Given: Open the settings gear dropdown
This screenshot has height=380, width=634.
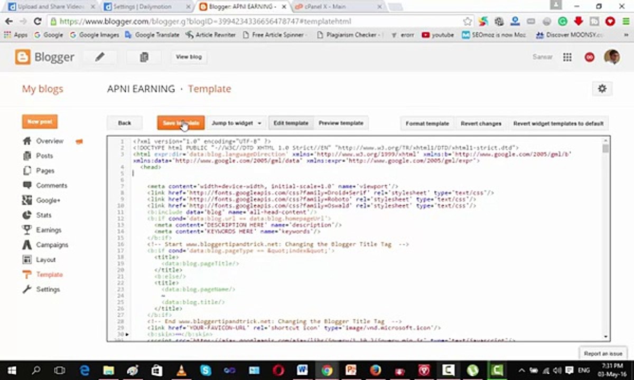Looking at the screenshot, I should coord(602,89).
